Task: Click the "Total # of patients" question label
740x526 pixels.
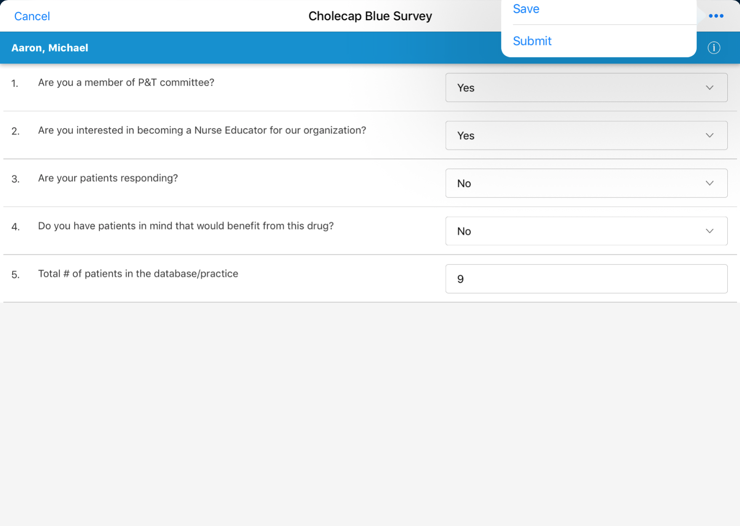Action: 138,274
